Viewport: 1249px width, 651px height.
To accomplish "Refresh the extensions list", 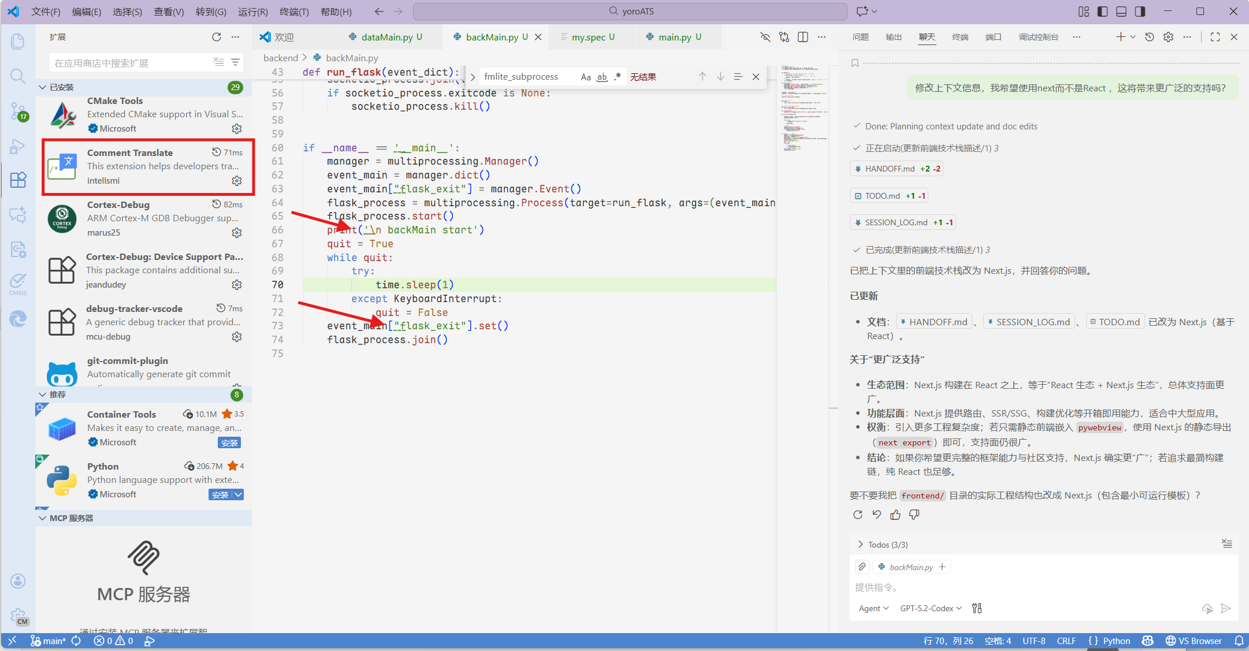I will [217, 37].
